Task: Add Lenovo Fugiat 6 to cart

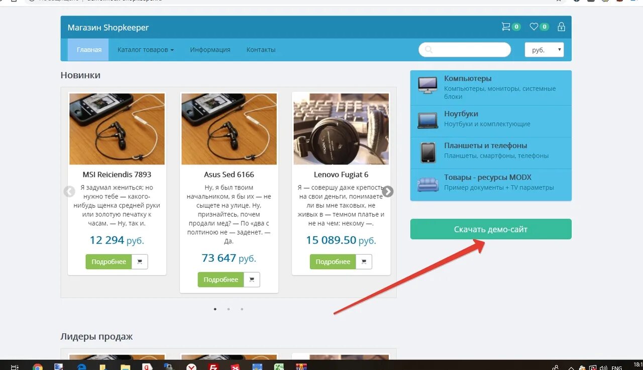Action: coord(364,262)
